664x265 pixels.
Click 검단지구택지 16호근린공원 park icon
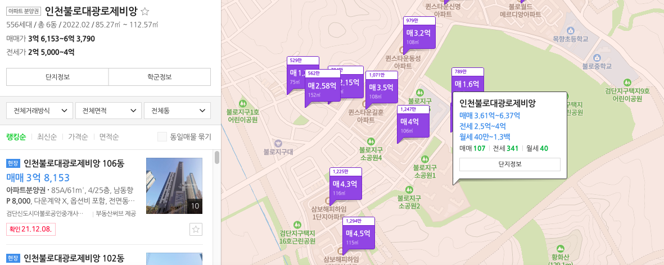pyautogui.click(x=297, y=225)
